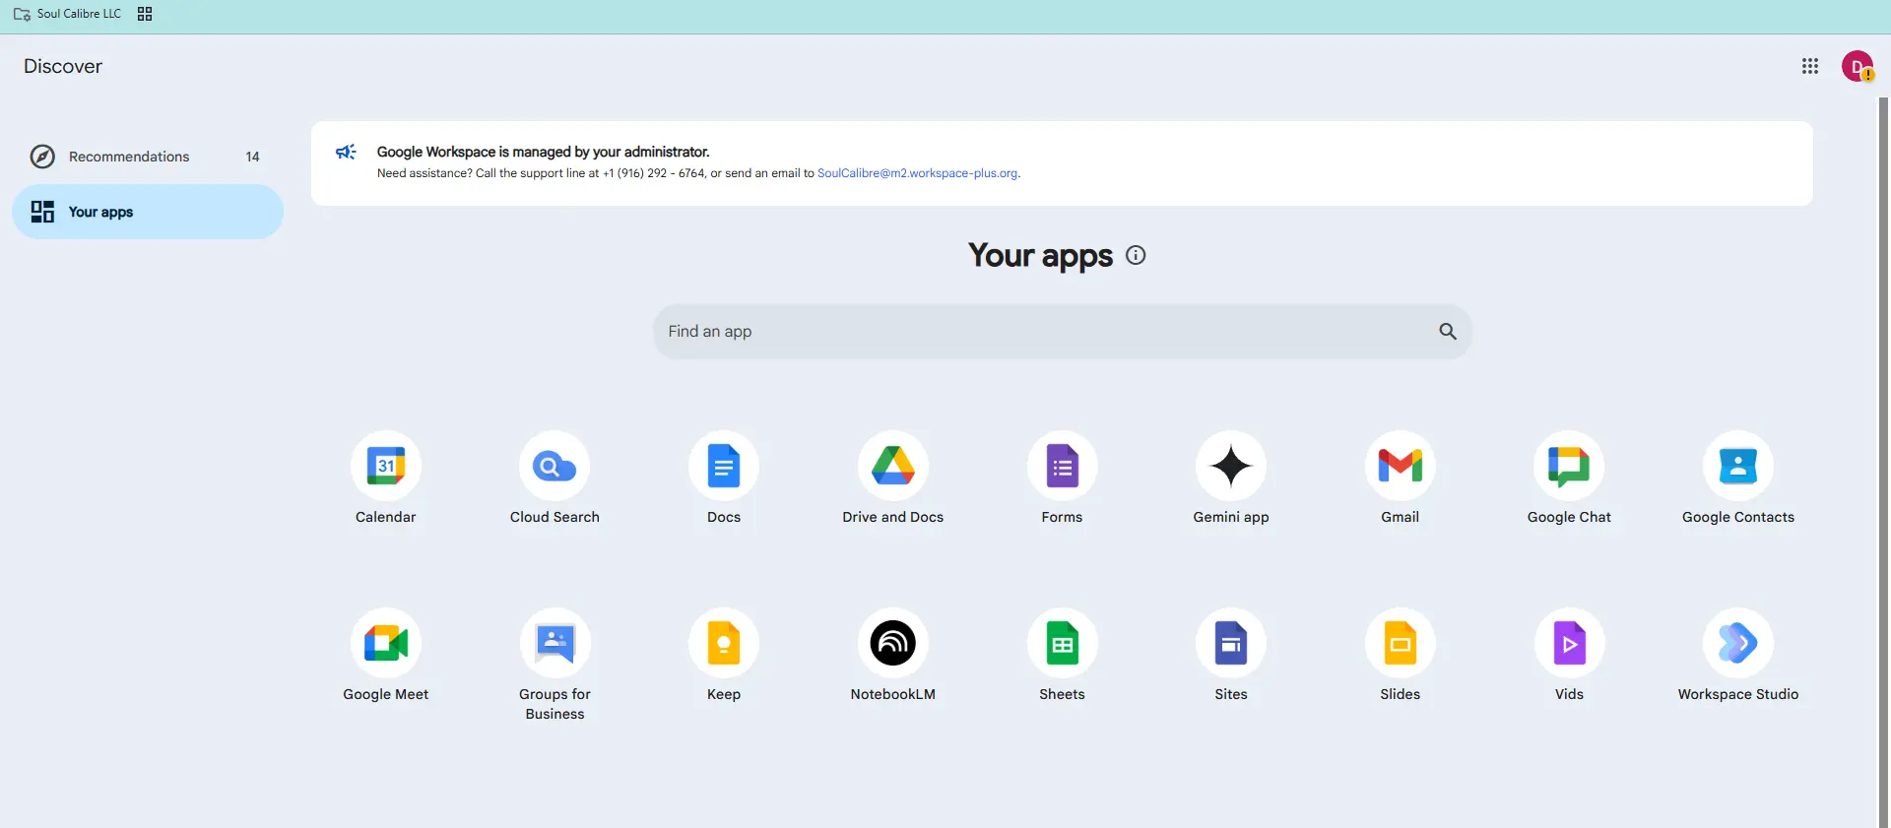Launch Google Chat app
The image size is (1891, 828).
coord(1569,466)
